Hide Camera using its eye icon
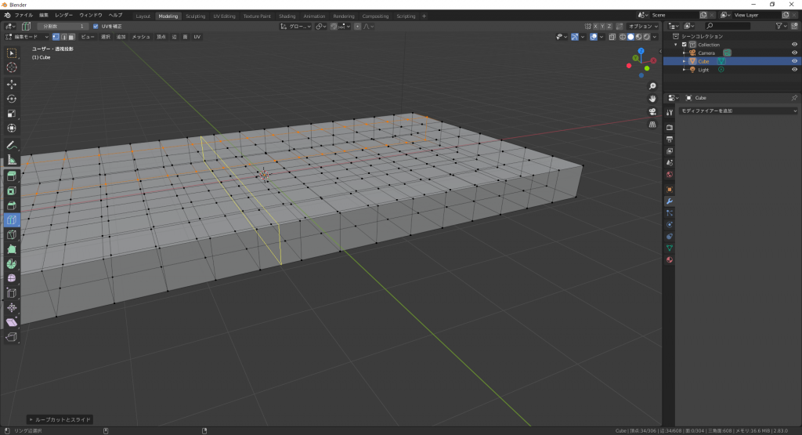 [794, 53]
